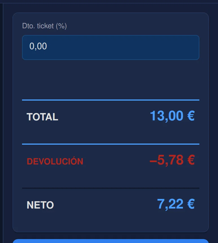Click the DEVOLUCIÓN label in red
The height and width of the screenshot is (243, 218).
coord(55,161)
